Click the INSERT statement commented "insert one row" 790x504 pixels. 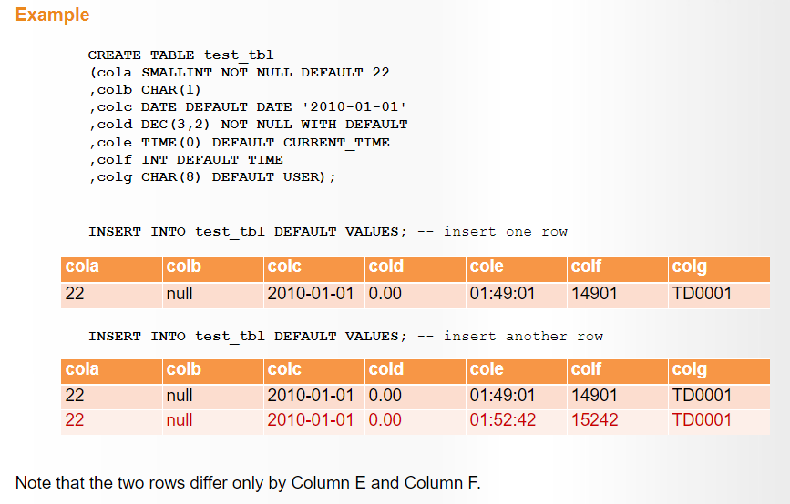(328, 232)
